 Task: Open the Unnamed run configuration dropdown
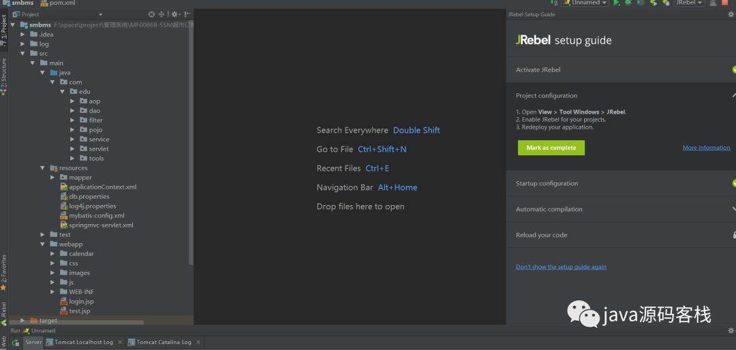[585, 3]
